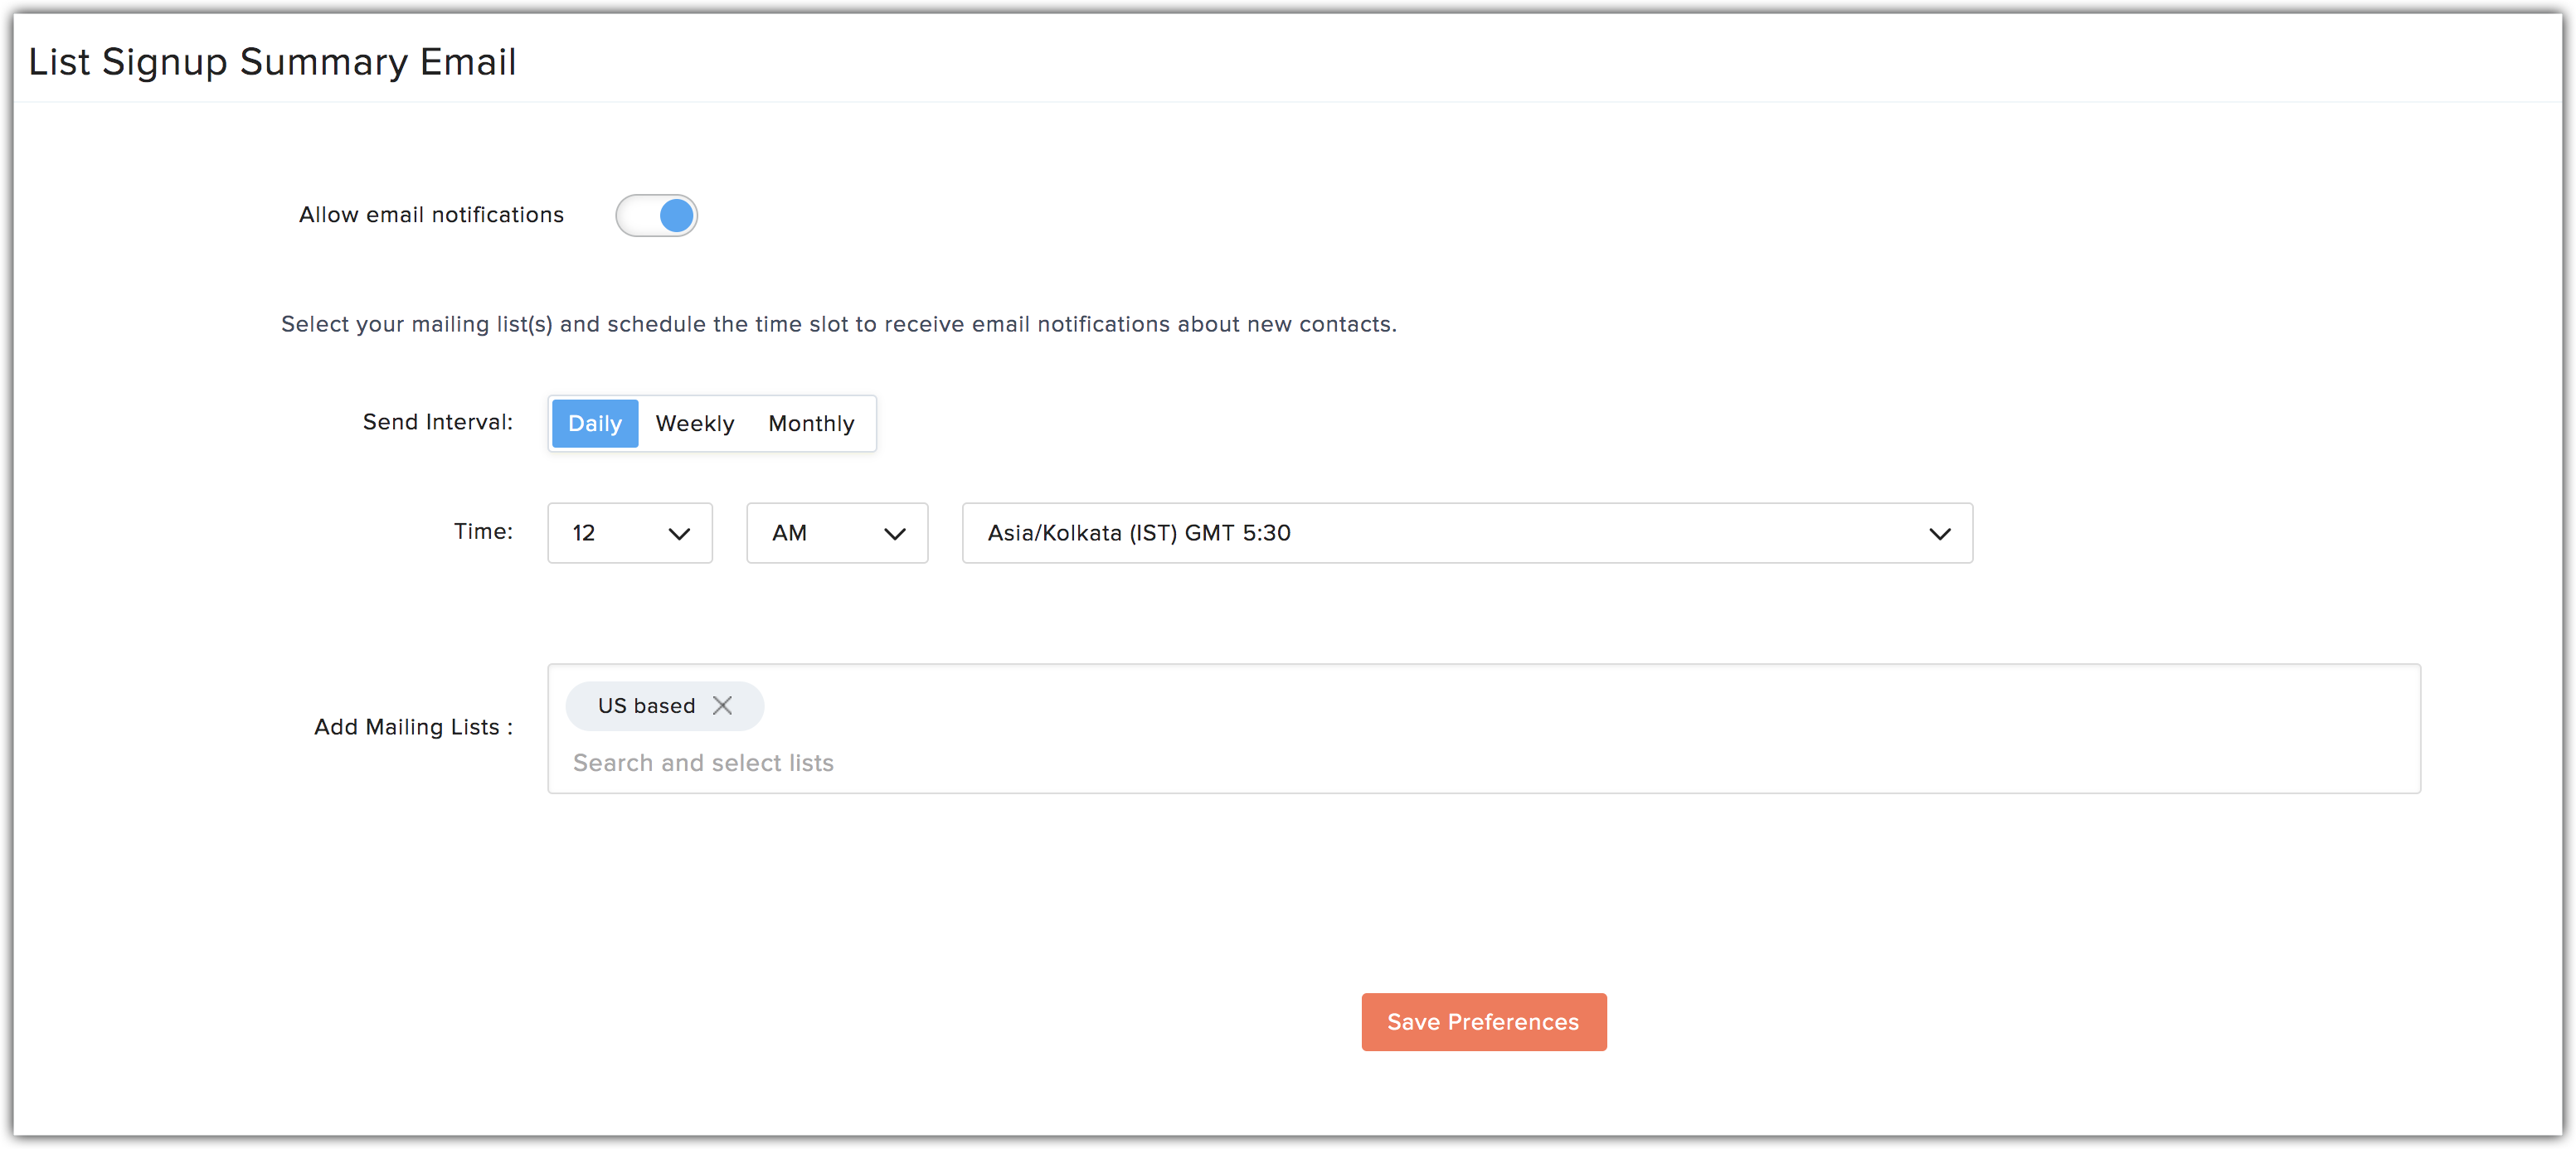Open the hour dropdown chevron
Screen dimensions: 2576x1149
679,533
